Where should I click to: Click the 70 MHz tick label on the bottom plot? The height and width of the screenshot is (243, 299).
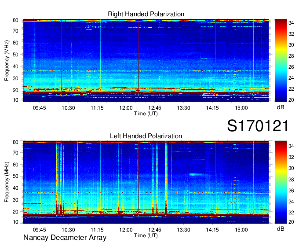[x=15, y=152]
